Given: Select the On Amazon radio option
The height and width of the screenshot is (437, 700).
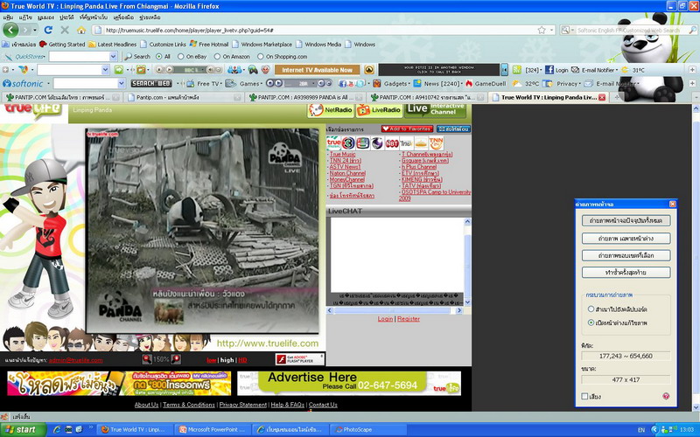Looking at the screenshot, I should tap(217, 57).
